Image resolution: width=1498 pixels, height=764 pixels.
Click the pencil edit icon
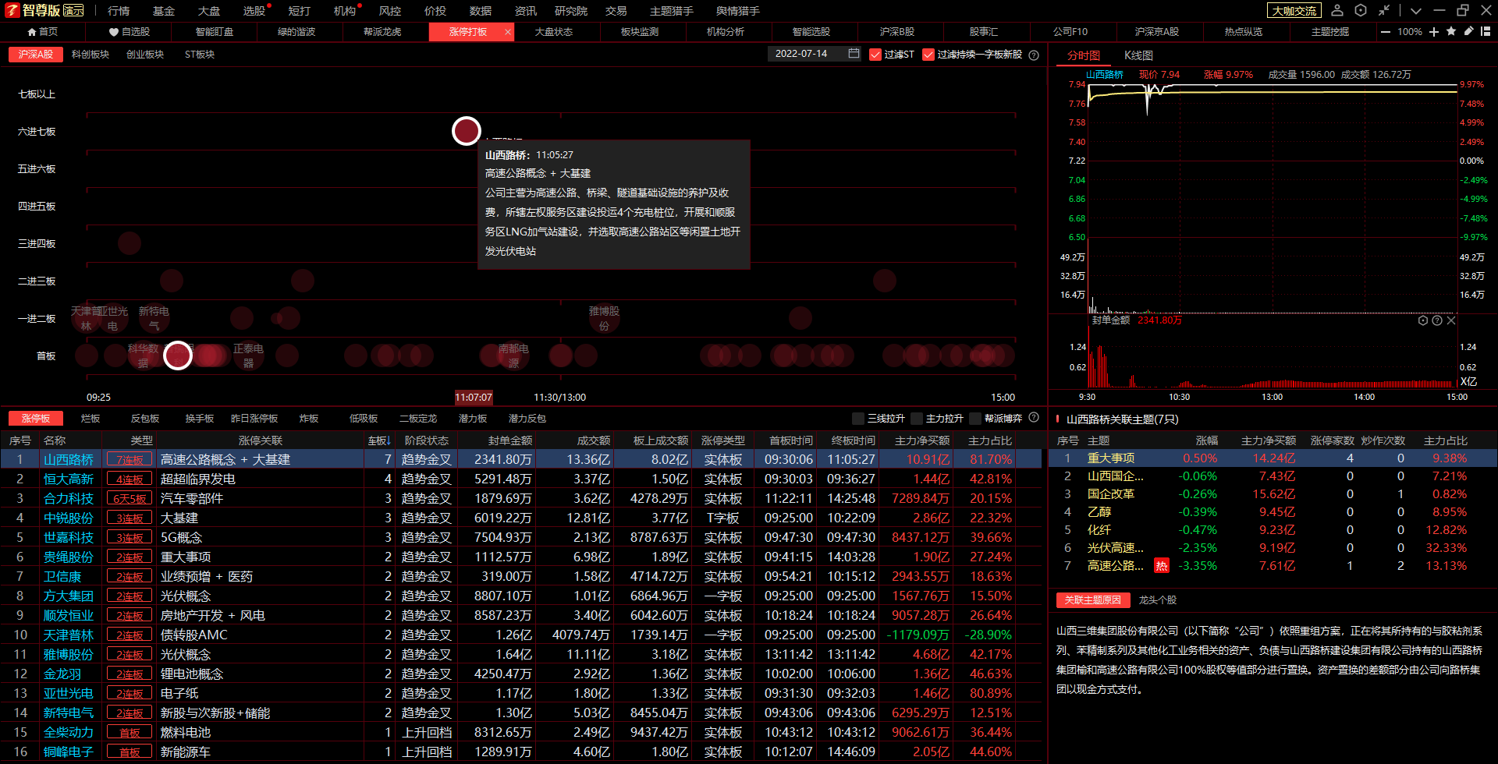tap(1468, 31)
